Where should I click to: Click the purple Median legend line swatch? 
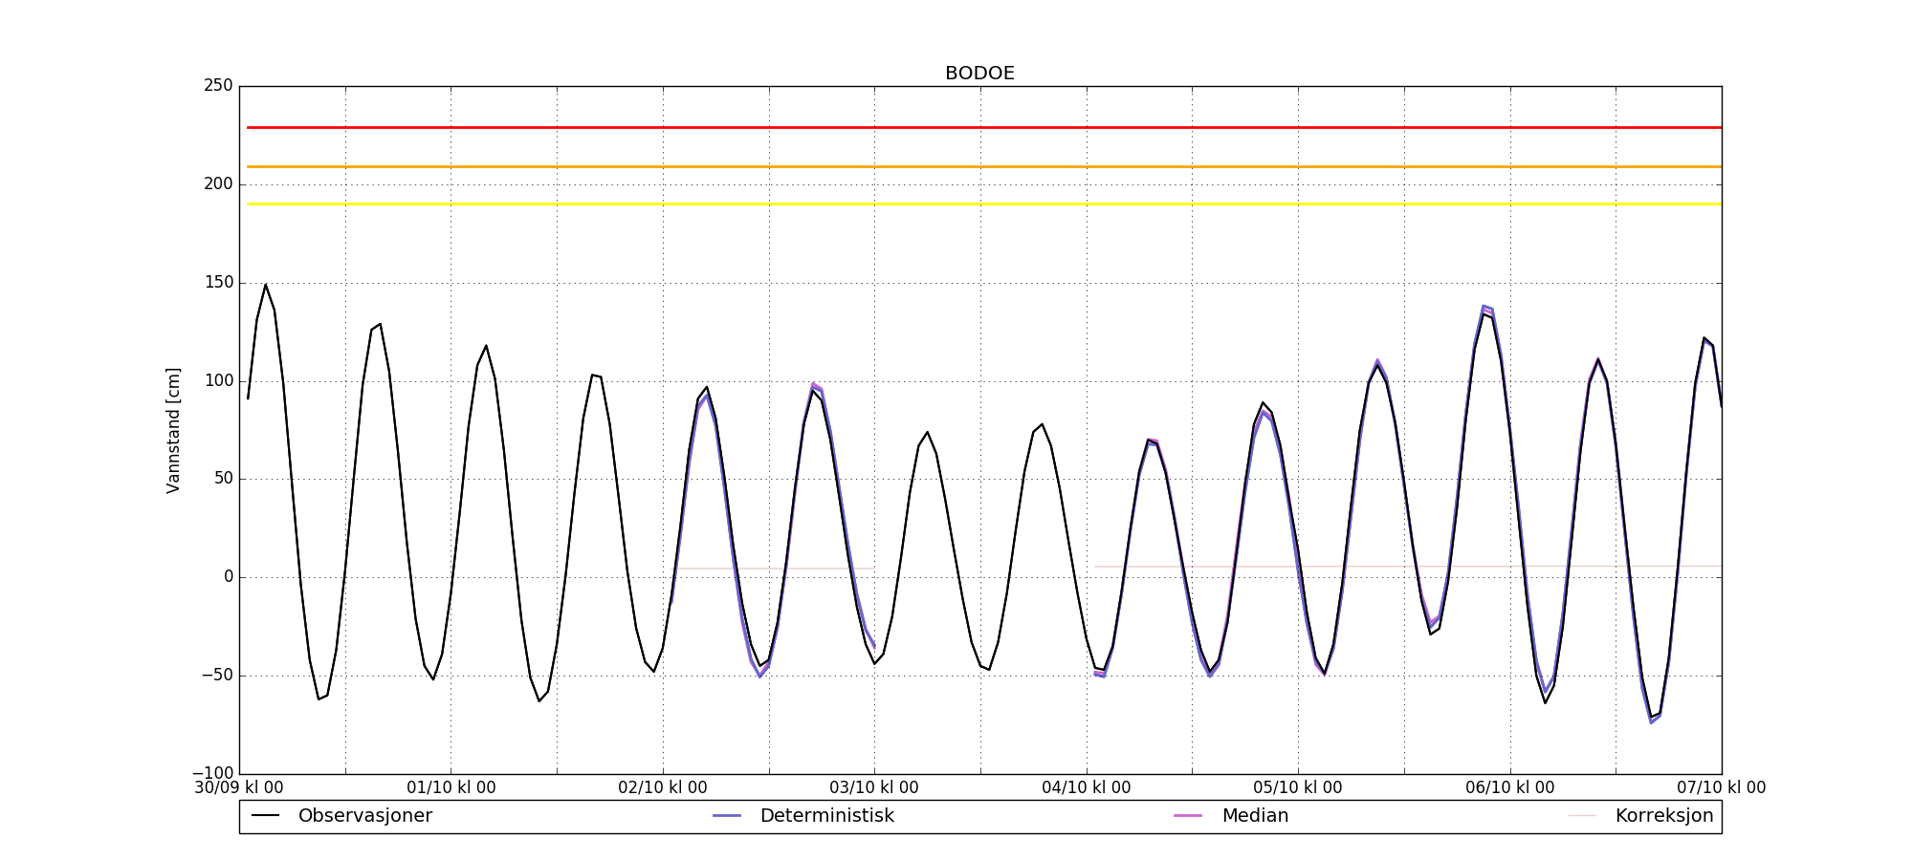1188,816
